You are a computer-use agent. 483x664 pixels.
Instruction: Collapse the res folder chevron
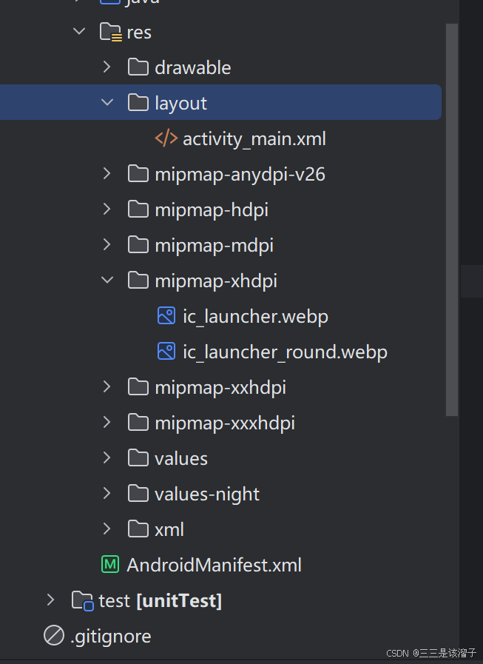click(x=79, y=32)
